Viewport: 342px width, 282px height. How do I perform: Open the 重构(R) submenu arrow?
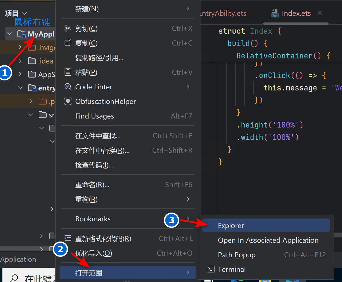coord(188,199)
